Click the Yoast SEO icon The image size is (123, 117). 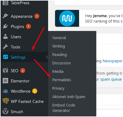pos(5,70)
